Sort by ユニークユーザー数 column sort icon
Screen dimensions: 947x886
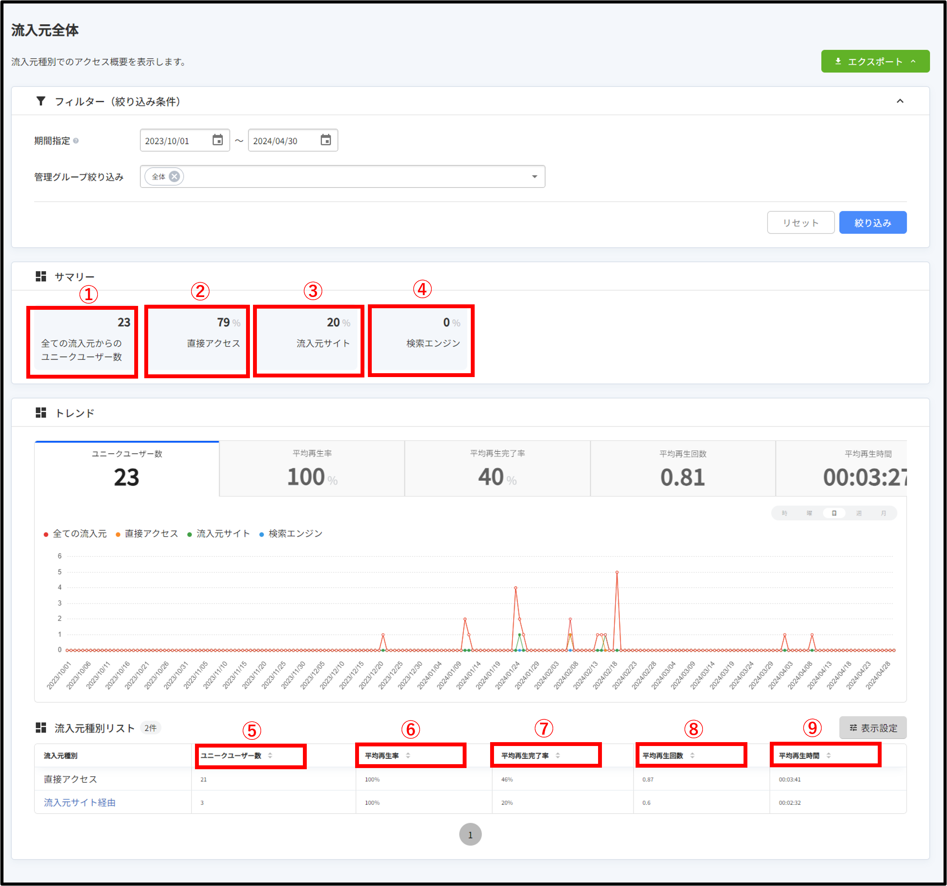click(270, 756)
